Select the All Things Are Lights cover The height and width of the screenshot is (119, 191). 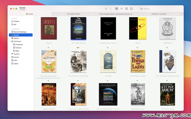[138, 61]
